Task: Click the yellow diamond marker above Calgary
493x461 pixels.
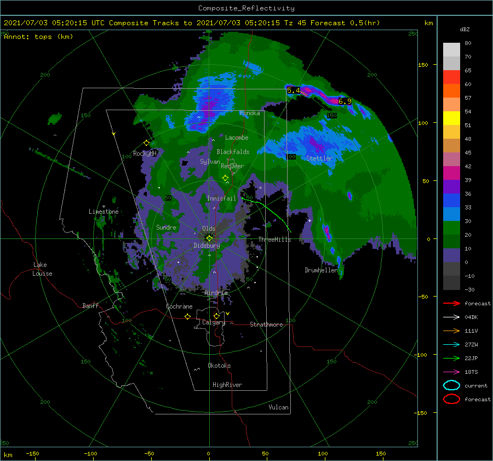Action: pos(216,316)
